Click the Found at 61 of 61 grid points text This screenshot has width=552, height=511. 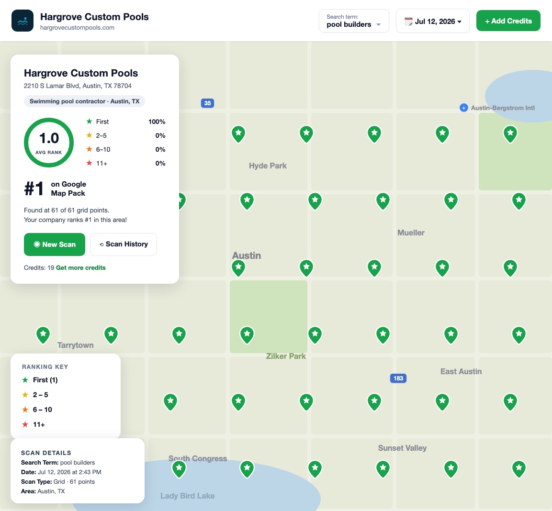click(67, 210)
